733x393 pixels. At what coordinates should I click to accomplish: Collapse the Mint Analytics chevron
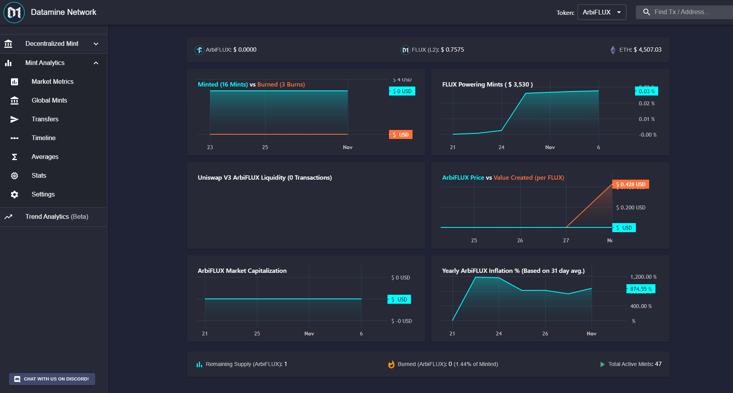tap(96, 63)
